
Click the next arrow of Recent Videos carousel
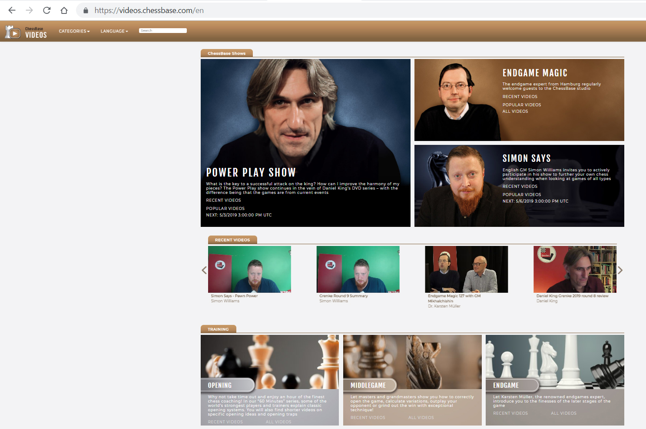pyautogui.click(x=620, y=270)
